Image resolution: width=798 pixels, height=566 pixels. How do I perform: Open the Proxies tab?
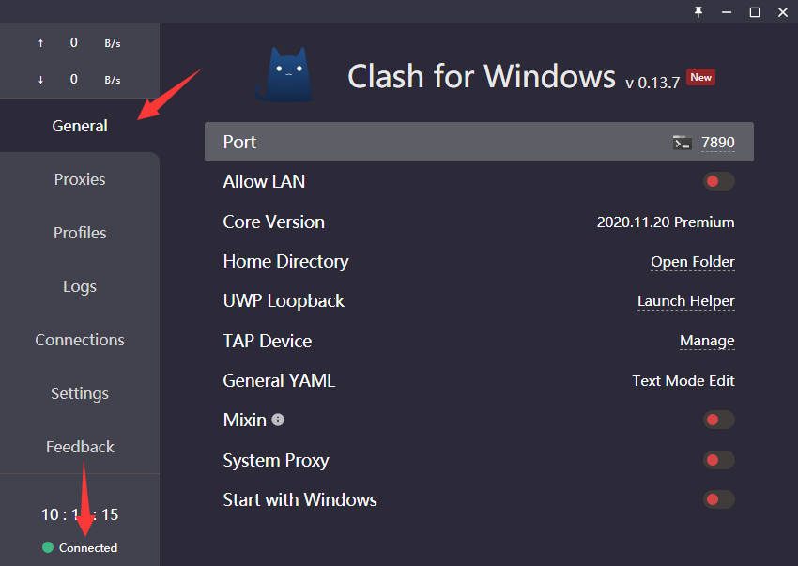tap(80, 179)
